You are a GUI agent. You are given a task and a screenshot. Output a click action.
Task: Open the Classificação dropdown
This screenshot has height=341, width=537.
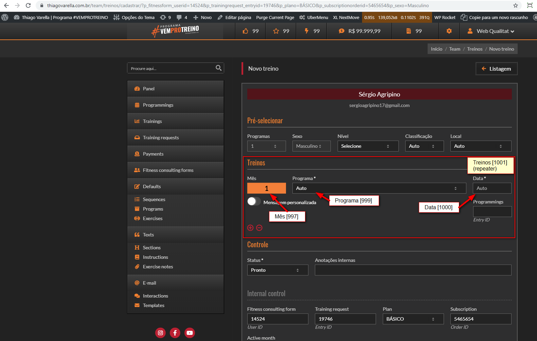coord(424,146)
